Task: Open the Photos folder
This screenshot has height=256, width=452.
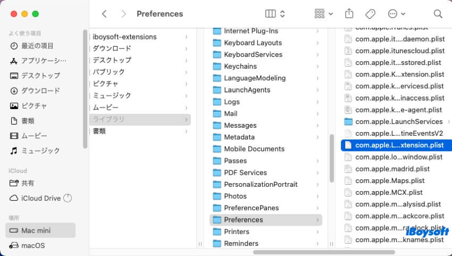Action: click(266, 196)
